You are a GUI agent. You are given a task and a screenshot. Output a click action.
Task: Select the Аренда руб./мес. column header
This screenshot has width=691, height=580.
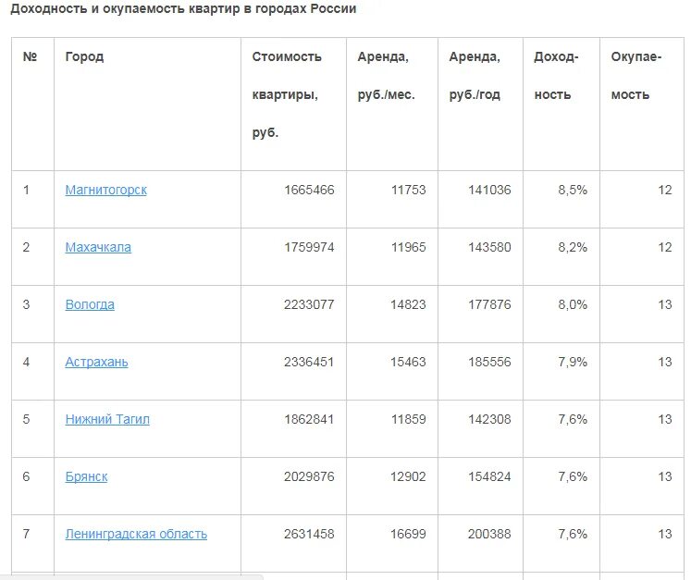385,75
